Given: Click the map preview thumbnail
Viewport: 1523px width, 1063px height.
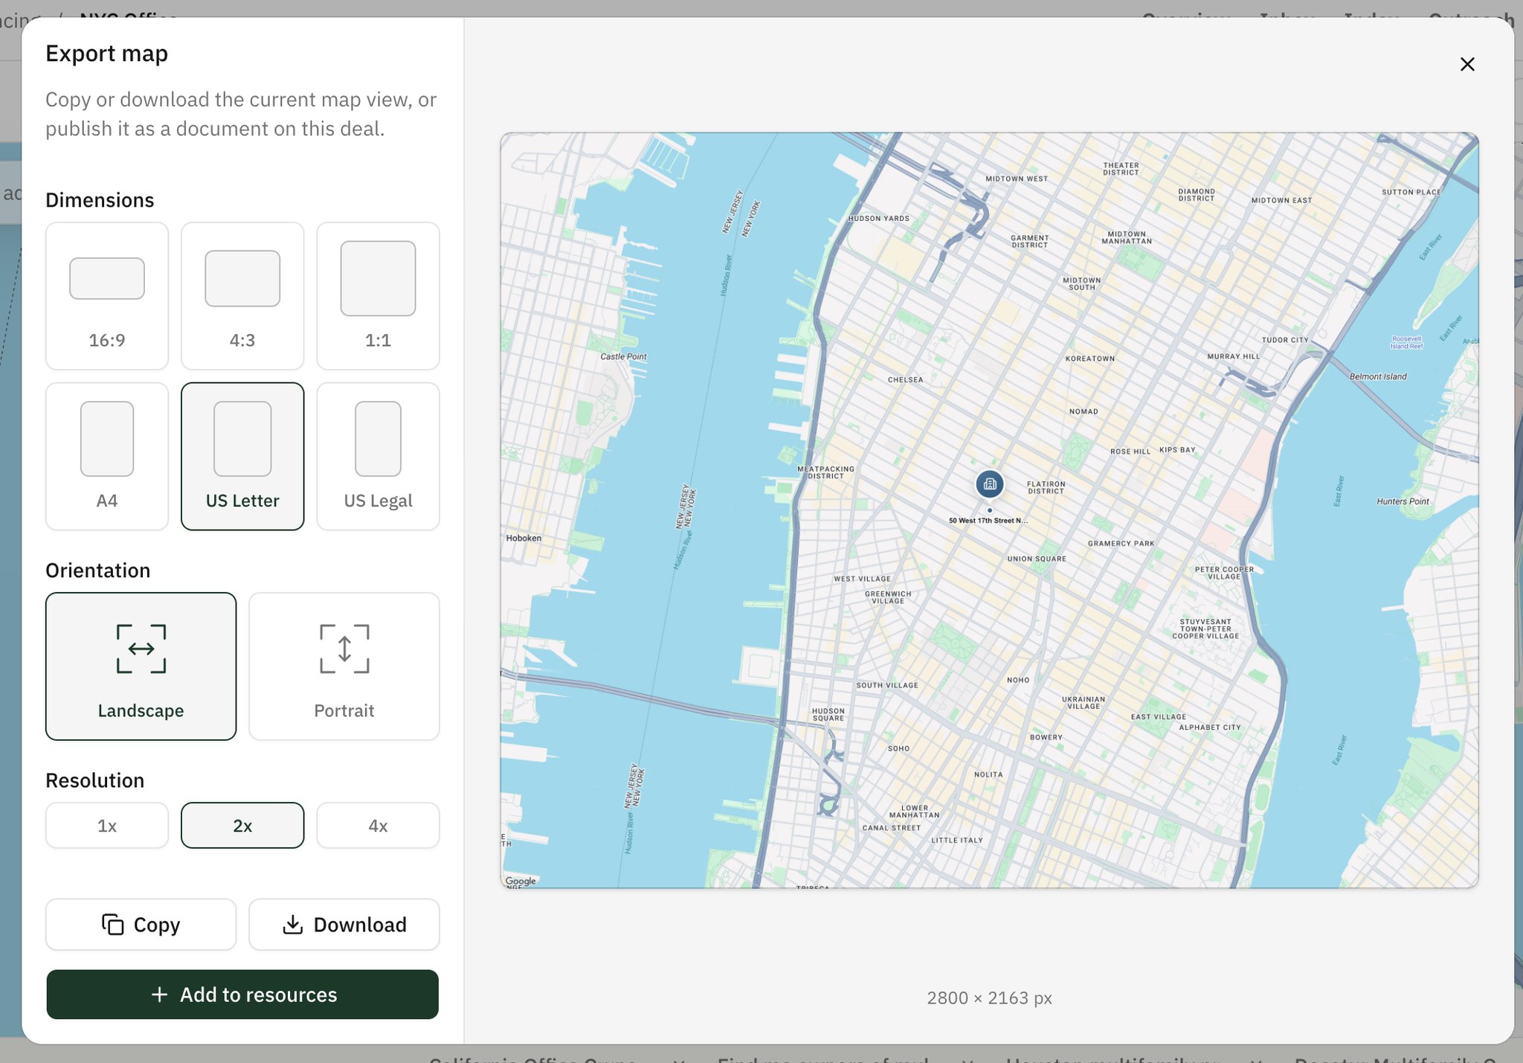Looking at the screenshot, I should [989, 510].
